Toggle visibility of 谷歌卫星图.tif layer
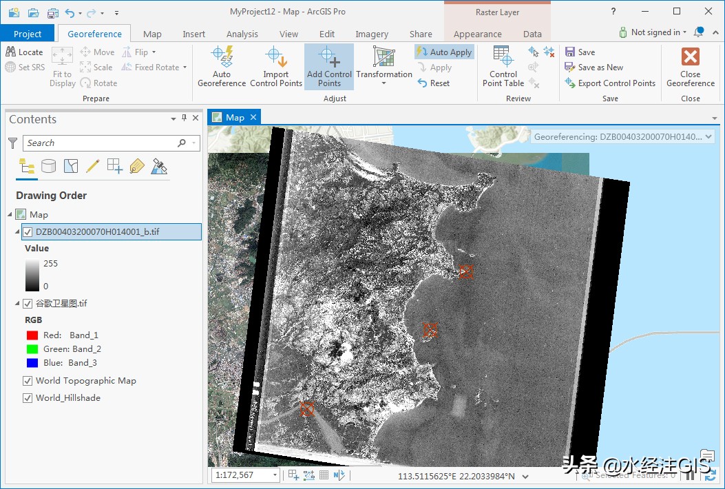 click(28, 304)
